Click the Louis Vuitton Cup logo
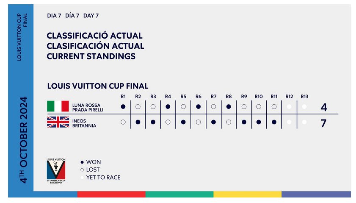Viewport: 356px width, 203px height. [56, 171]
